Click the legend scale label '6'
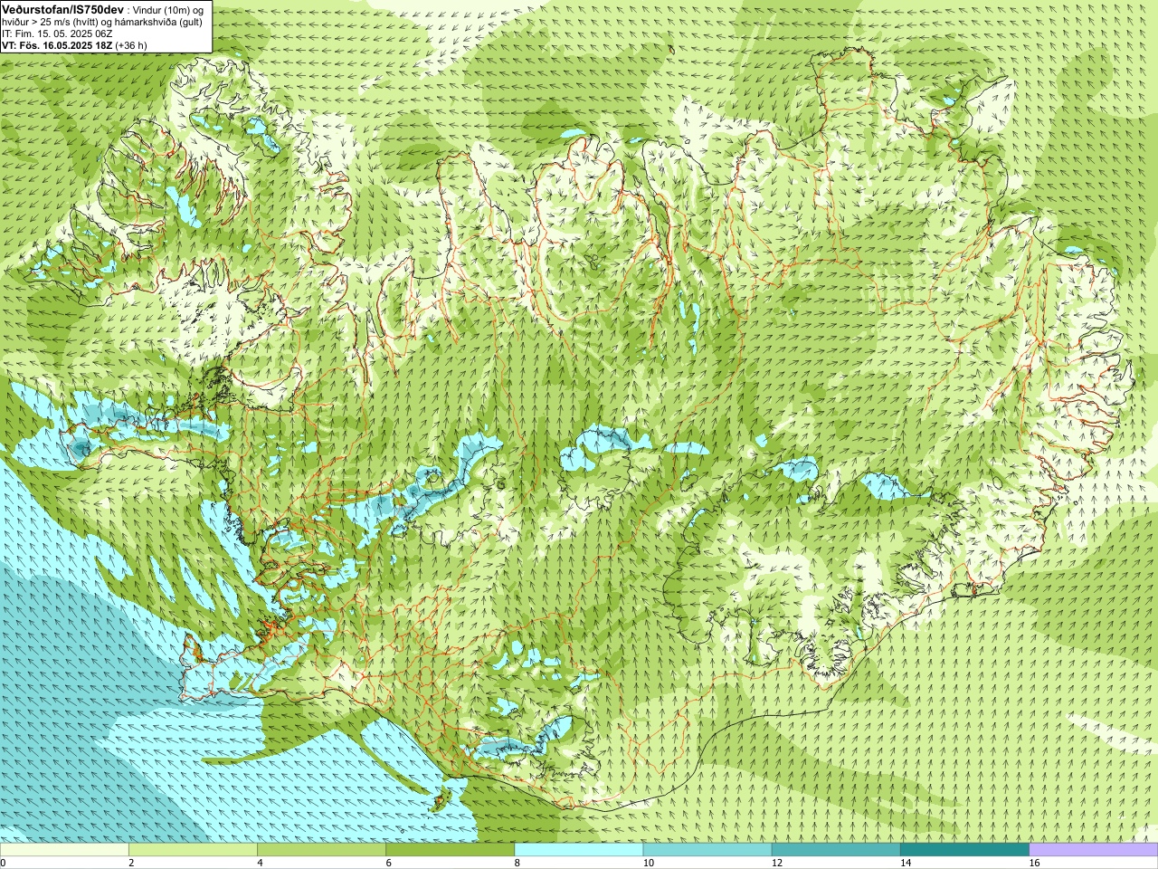This screenshot has height=869, width=1158. pyautogui.click(x=388, y=863)
